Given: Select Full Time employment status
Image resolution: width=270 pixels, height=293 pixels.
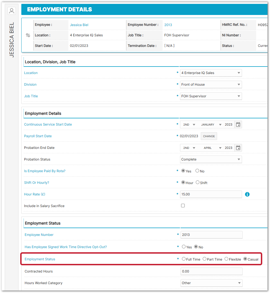Looking at the screenshot, I should click(184, 259).
